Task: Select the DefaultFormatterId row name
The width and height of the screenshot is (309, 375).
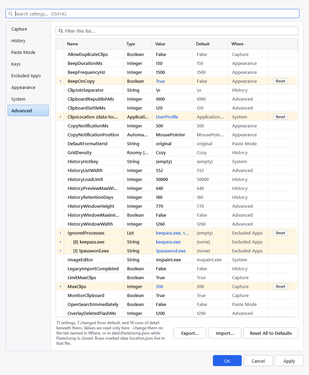Action: click(87, 144)
